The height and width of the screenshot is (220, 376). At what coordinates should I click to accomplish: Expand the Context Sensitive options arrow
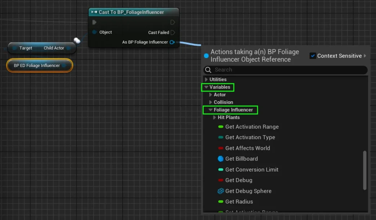point(365,56)
